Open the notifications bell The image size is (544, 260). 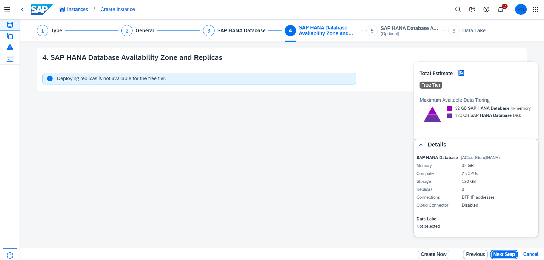click(500, 10)
